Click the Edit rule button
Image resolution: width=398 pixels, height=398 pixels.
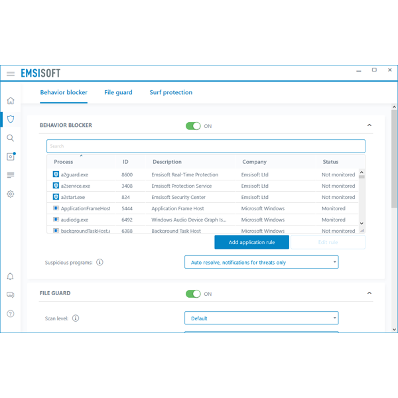328,242
